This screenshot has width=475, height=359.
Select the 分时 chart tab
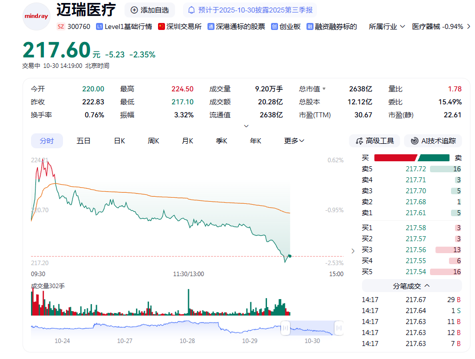46,141
